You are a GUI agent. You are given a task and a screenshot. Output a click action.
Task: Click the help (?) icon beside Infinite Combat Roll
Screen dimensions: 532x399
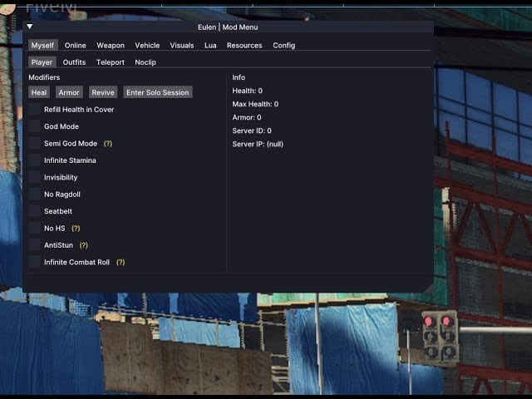click(121, 263)
